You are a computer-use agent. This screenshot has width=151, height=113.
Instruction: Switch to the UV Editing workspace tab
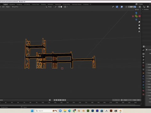pyautogui.click(x=27, y=4)
